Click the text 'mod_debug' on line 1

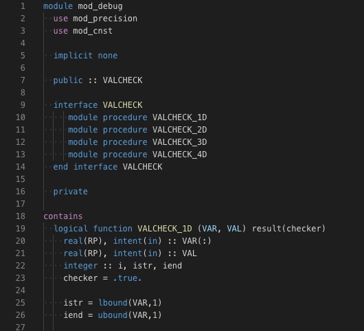tap(100, 6)
